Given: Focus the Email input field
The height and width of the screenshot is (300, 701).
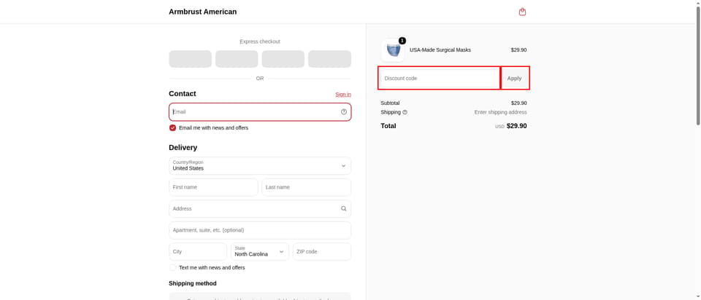Looking at the screenshot, I should 260,112.
